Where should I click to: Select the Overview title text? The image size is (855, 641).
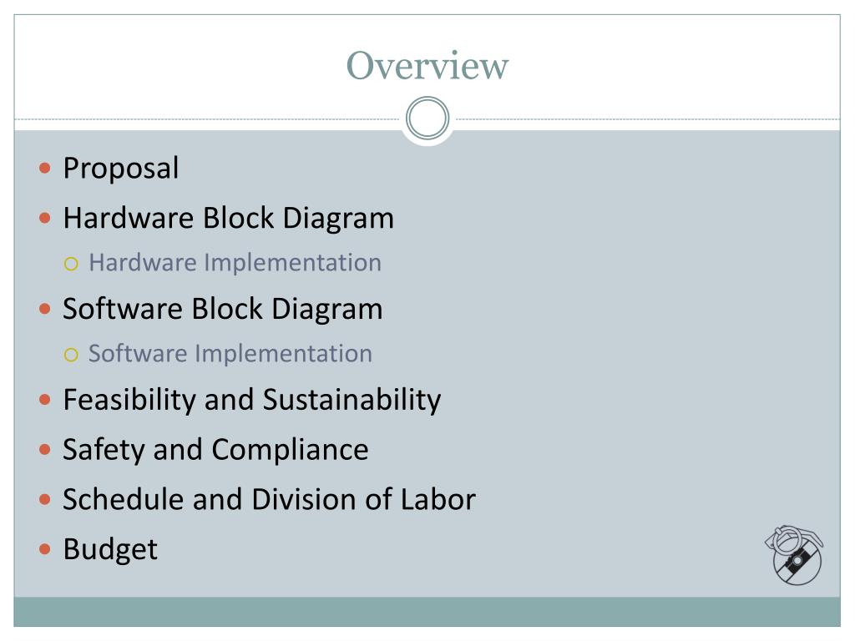point(427,65)
